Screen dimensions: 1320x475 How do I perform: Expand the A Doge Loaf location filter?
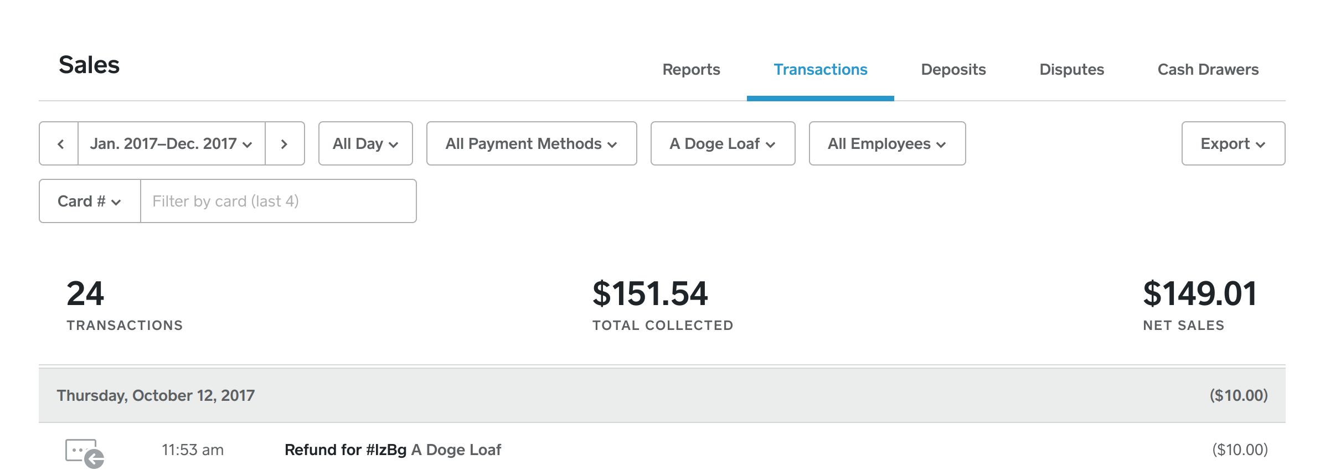pyautogui.click(x=722, y=144)
